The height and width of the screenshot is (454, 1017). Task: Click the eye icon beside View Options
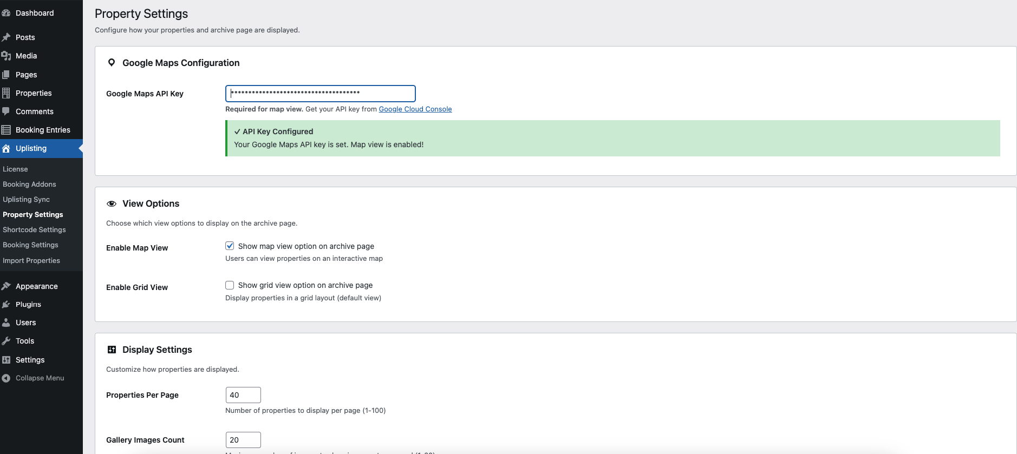pos(112,203)
